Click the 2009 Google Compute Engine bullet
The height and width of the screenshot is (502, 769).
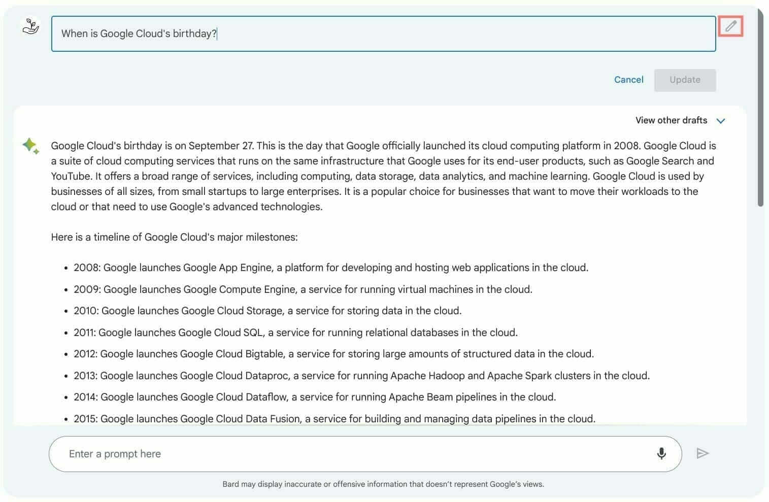[303, 289]
